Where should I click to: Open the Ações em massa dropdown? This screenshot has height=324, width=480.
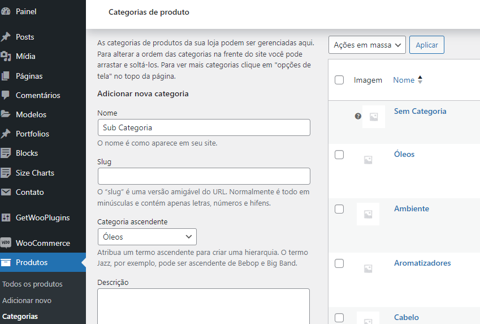coord(367,45)
